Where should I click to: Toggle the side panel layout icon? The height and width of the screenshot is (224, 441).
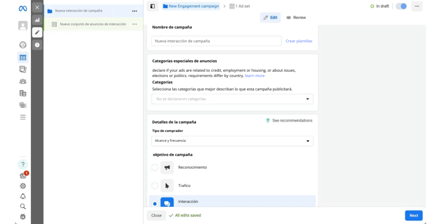[152, 6]
